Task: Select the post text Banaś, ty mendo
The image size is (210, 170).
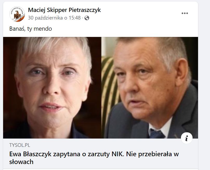Action: pos(30,29)
